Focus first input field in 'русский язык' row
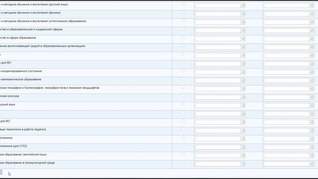This screenshot has width=318, height=179. point(218,5)
